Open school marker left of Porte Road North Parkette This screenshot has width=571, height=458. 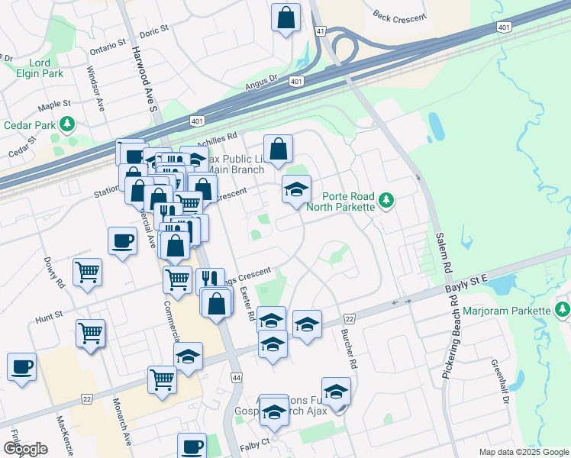coord(296,189)
